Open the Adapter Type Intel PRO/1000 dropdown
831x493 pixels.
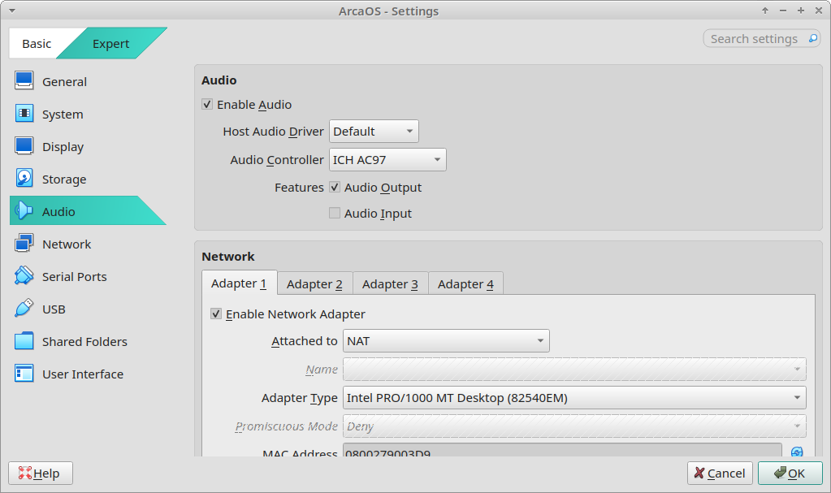point(574,398)
